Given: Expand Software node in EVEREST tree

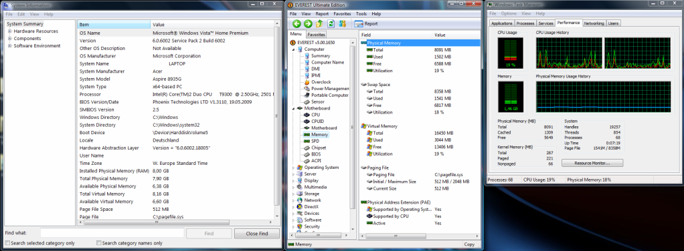Looking at the screenshot, I should (293, 220).
